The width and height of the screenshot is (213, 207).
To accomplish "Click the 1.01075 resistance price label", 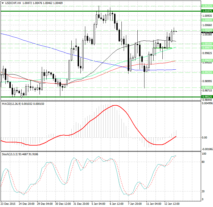I will click(206, 11).
